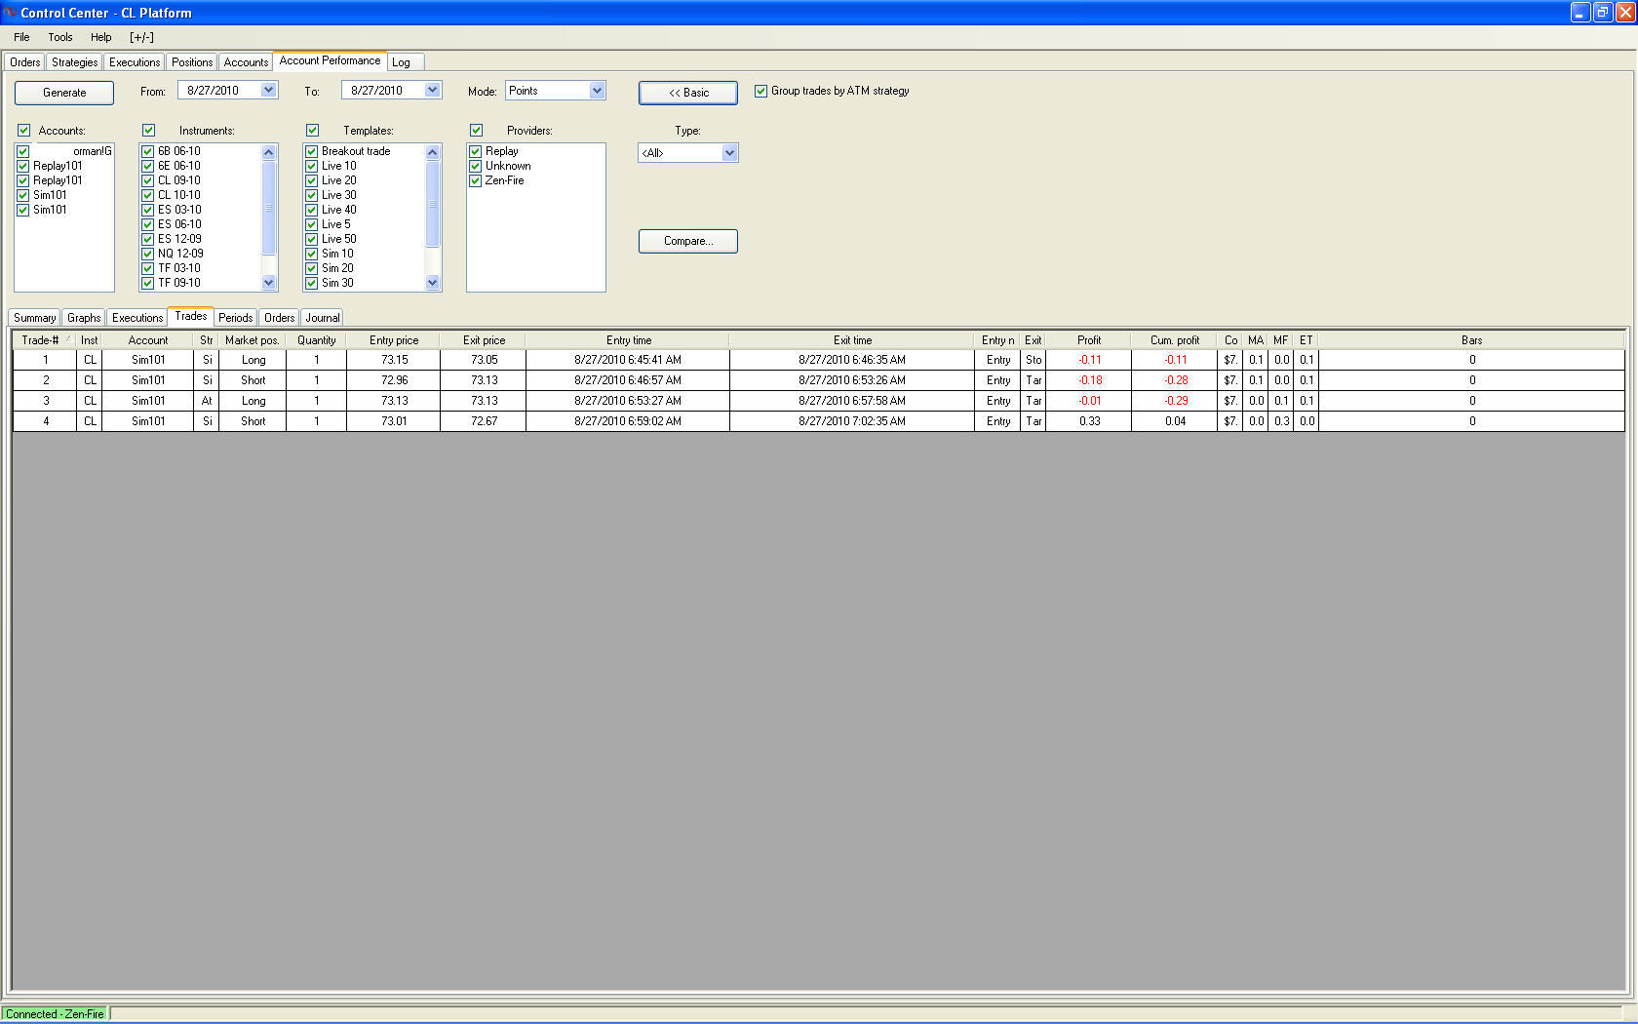Open the Help menu
Viewport: 1638px width, 1024px height.
101,37
